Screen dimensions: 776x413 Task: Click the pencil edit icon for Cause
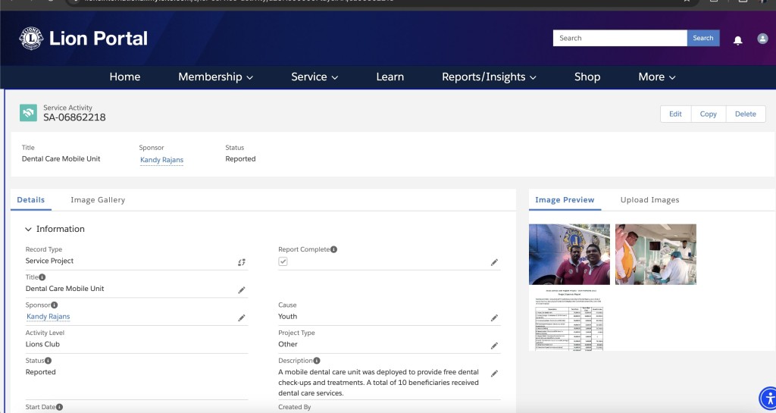pyautogui.click(x=494, y=318)
